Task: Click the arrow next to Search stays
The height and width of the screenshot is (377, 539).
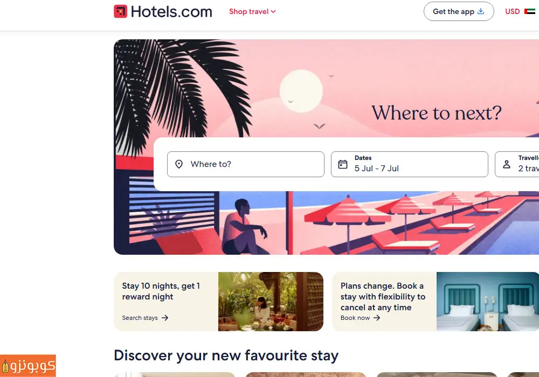Action: pyautogui.click(x=165, y=318)
